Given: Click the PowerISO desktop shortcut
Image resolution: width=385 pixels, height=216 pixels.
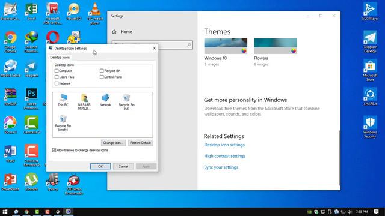Looking at the screenshot, I should [x=73, y=11].
